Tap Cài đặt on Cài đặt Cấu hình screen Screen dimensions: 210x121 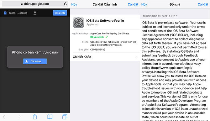pos(133,4)
